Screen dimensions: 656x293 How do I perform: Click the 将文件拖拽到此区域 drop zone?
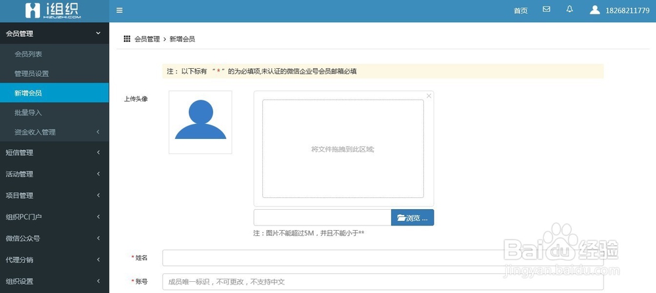coord(343,148)
